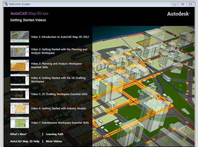Open AutoCAD Map 3D Help link
198x147 pixels.
[25, 141]
